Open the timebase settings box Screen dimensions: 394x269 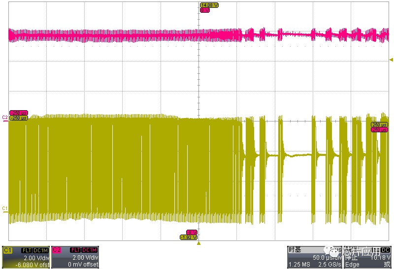(315, 257)
